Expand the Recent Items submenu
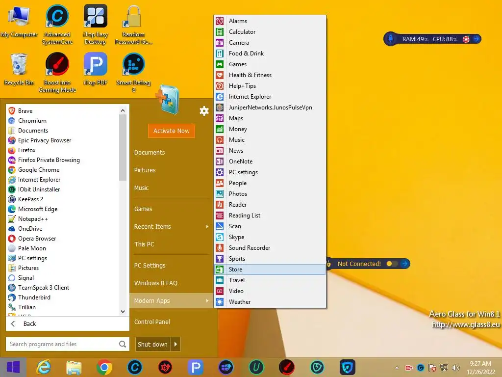Screen dimensions: 502x377 click(x=171, y=227)
